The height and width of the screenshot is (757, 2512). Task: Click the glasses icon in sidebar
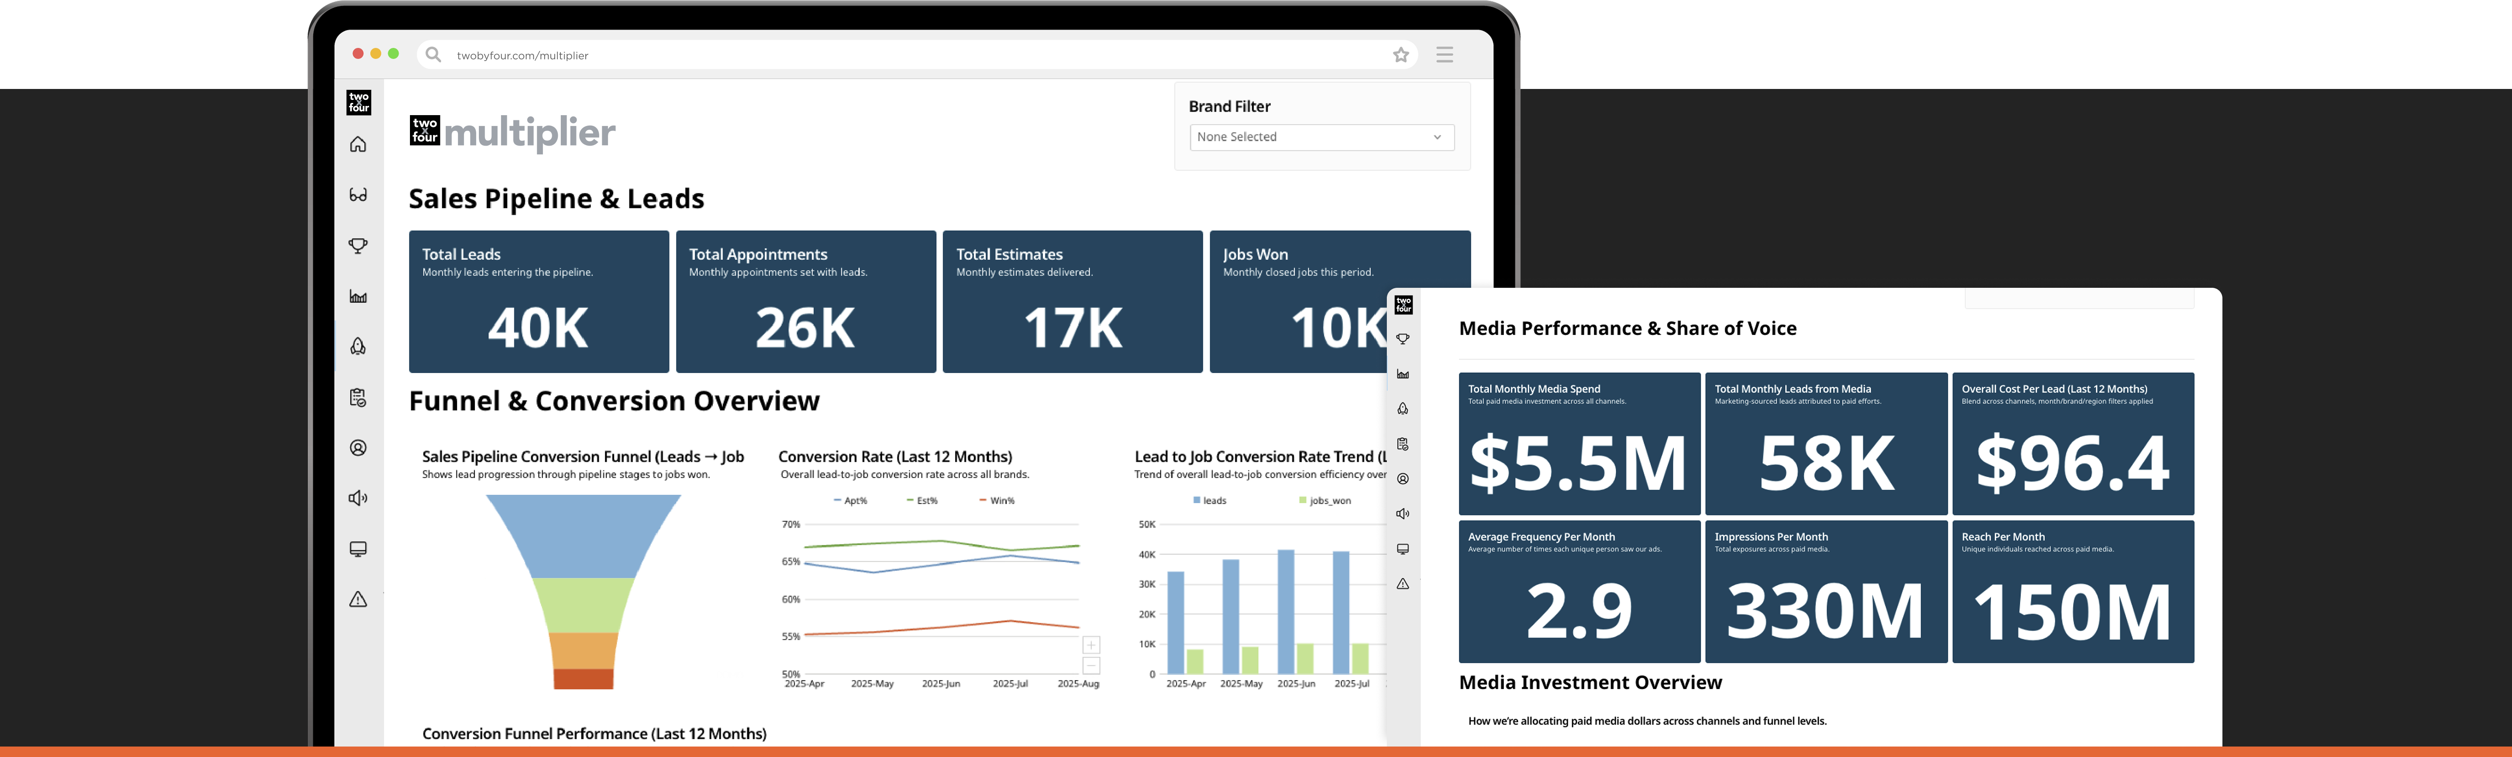tap(358, 195)
